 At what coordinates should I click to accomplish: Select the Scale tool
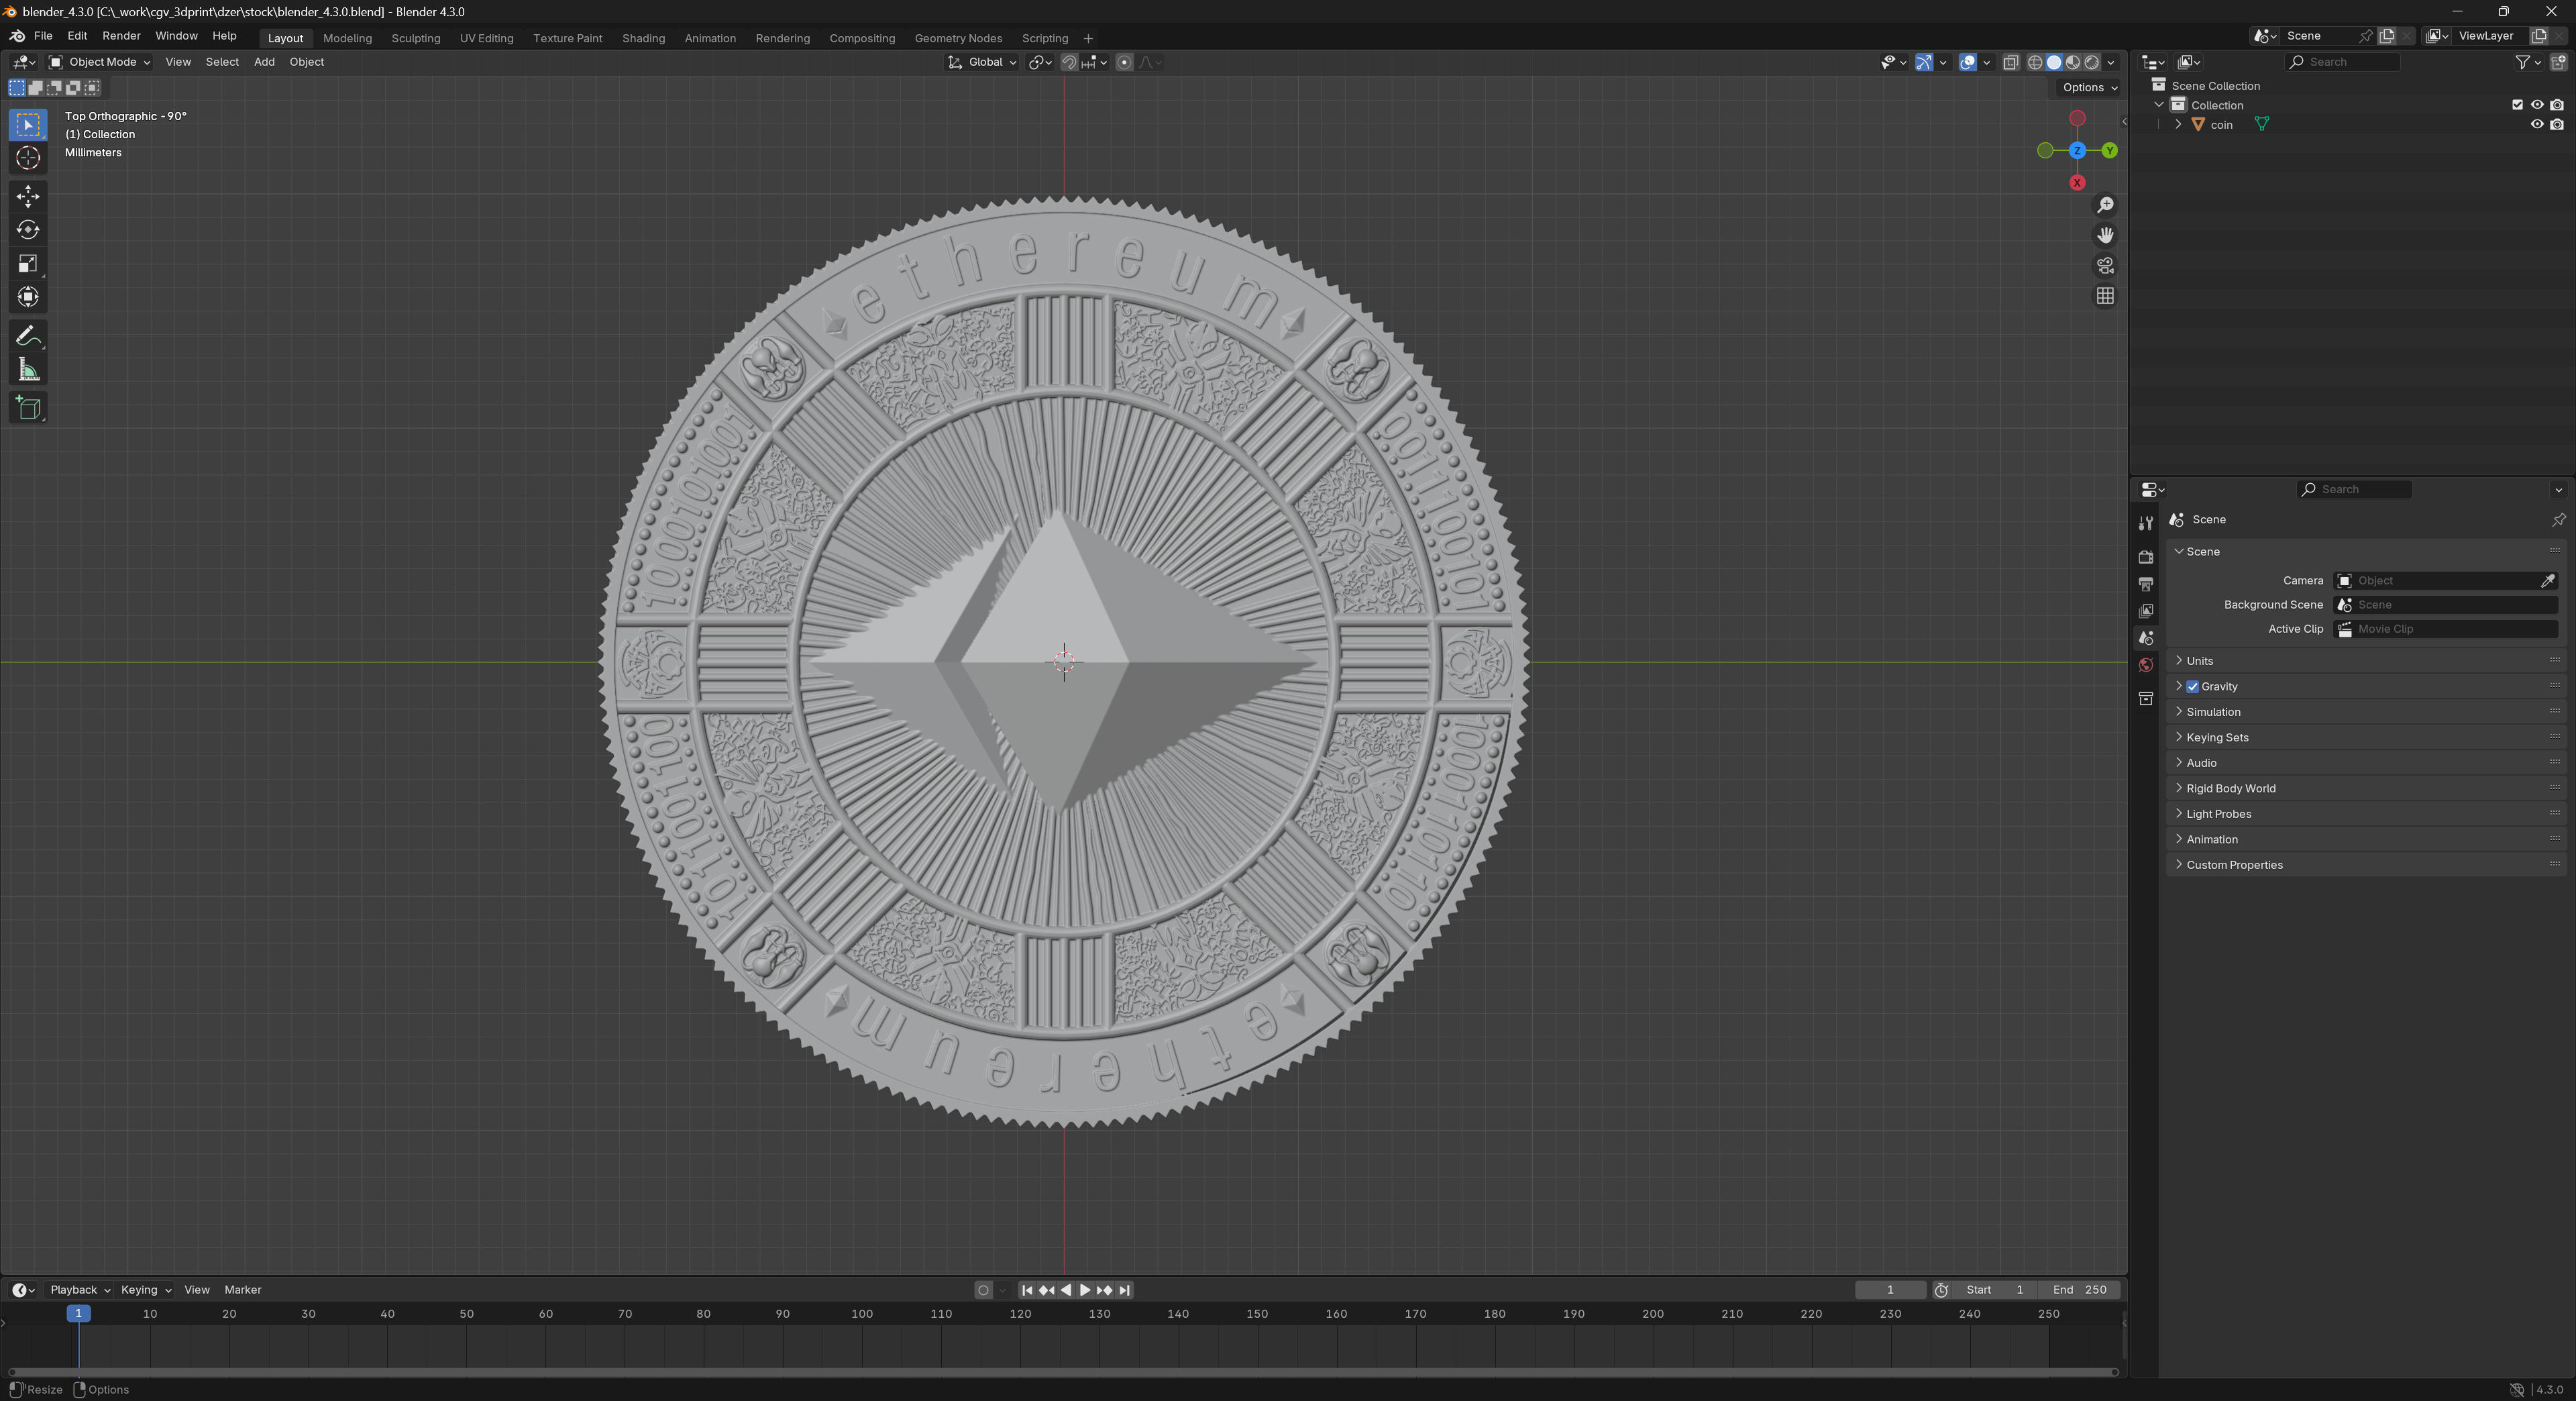pos(28,264)
